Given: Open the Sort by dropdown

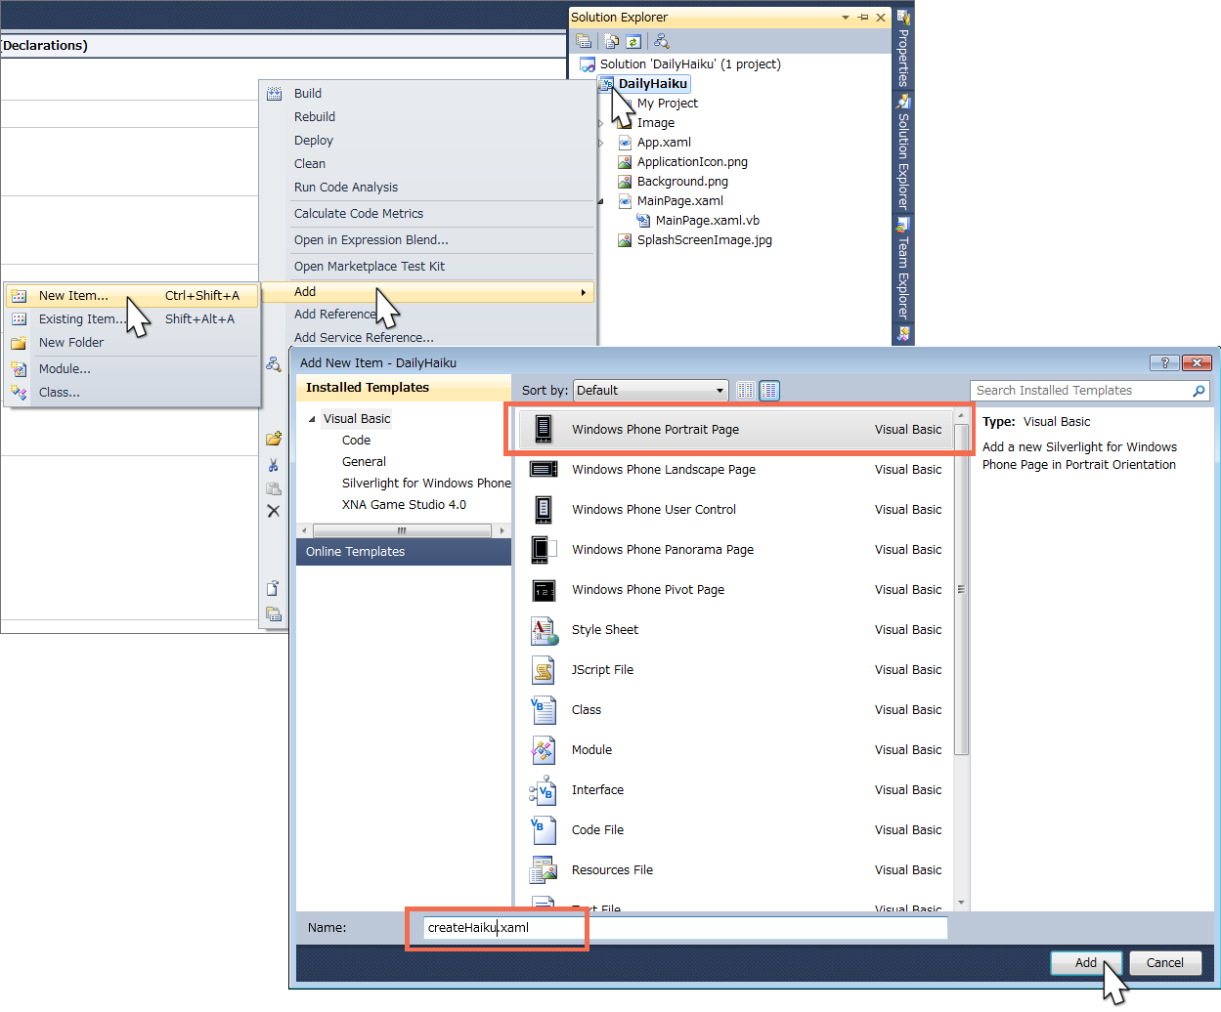Looking at the screenshot, I should [651, 391].
